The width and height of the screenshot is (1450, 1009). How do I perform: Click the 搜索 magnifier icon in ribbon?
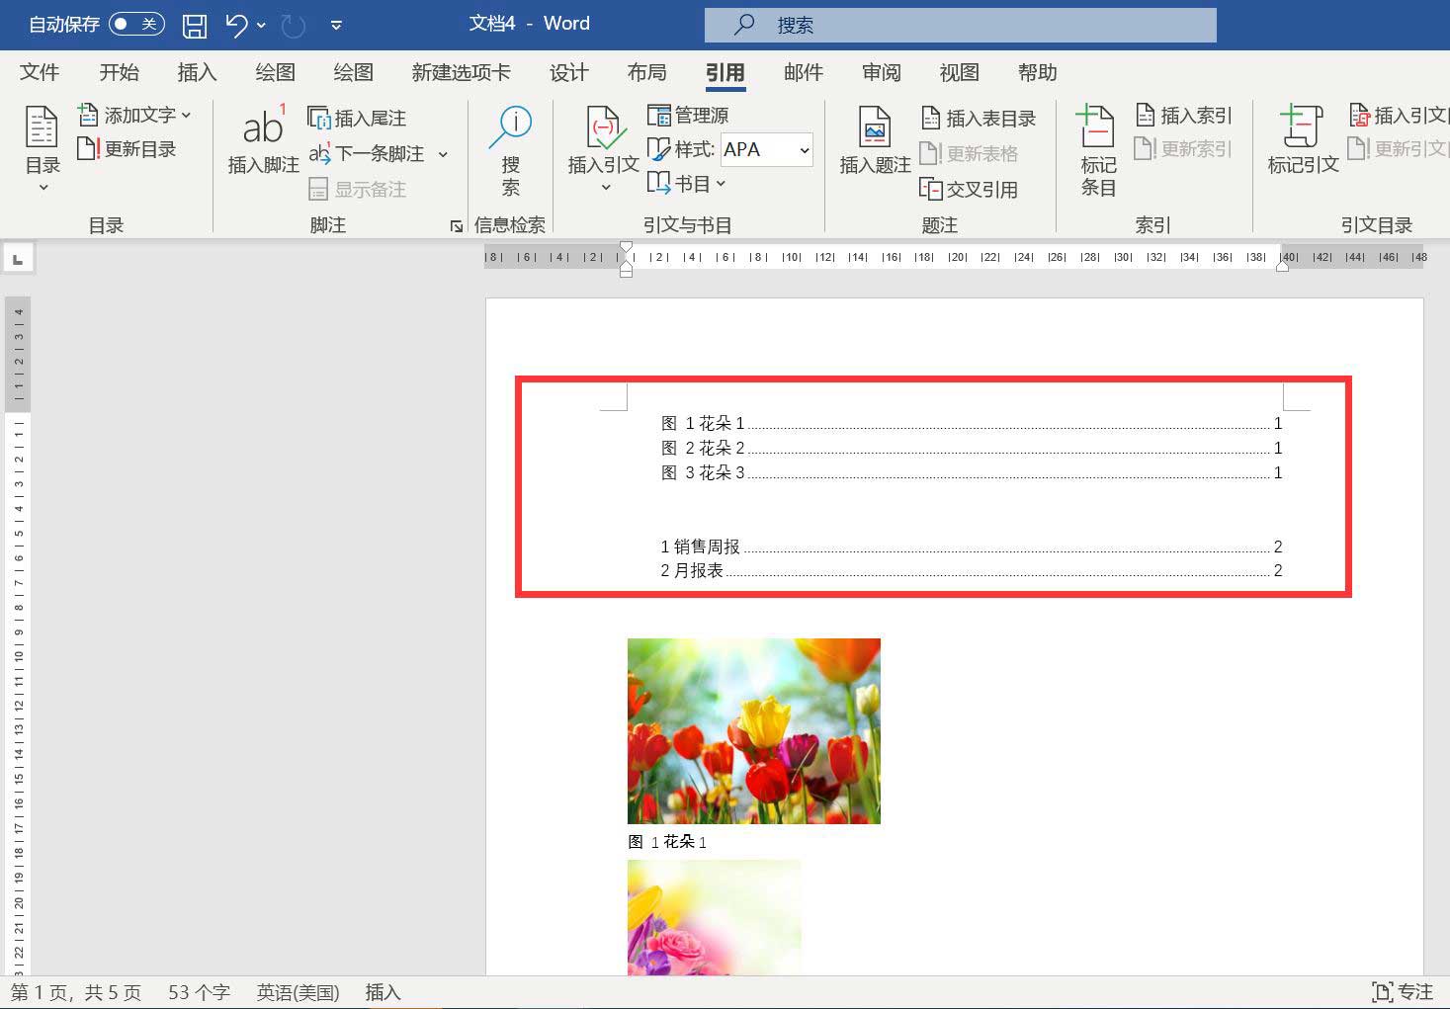[x=510, y=128]
